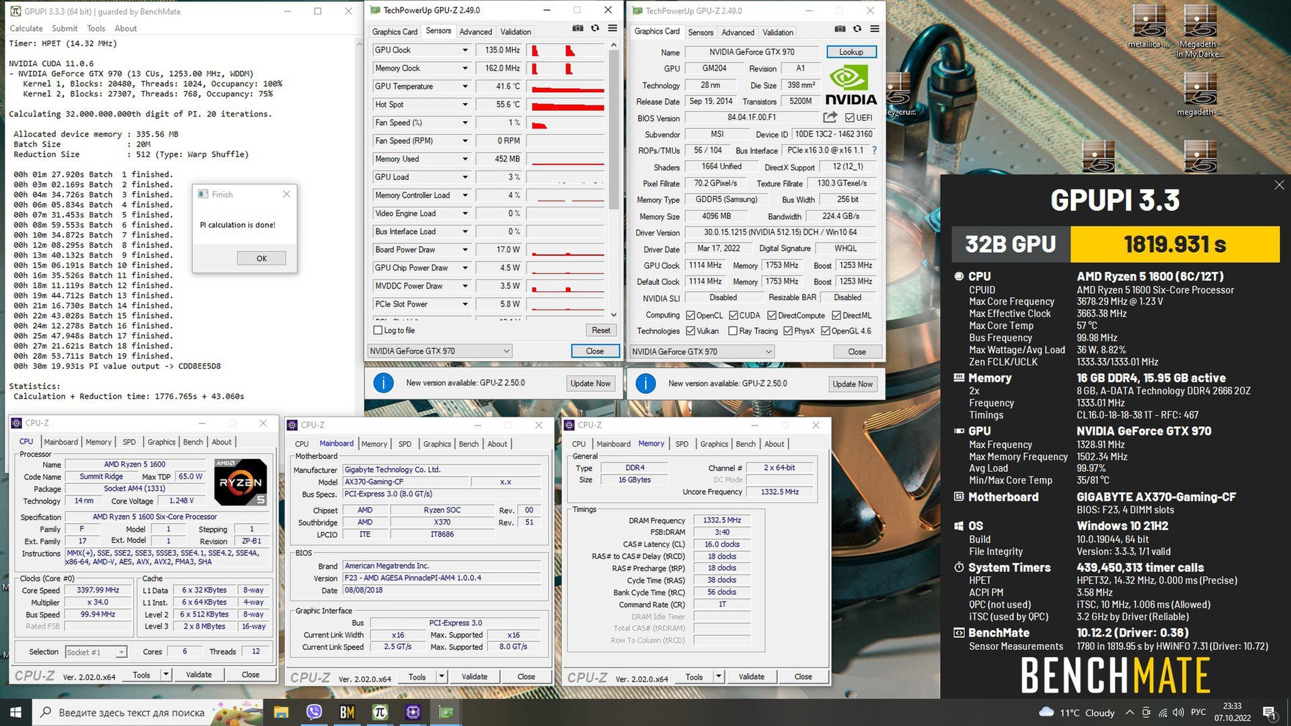The image size is (1291, 726).
Task: Open GPUPI from the taskbar
Action: pyautogui.click(x=380, y=712)
